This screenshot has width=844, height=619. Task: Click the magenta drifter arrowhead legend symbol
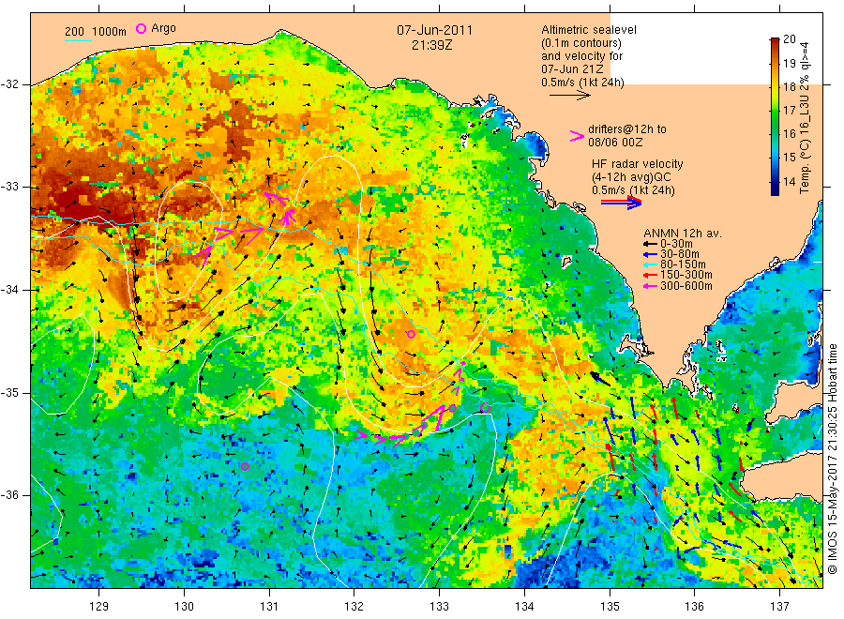(x=577, y=136)
